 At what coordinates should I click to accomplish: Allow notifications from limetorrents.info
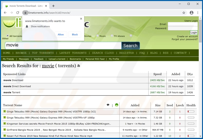tap(61, 35)
